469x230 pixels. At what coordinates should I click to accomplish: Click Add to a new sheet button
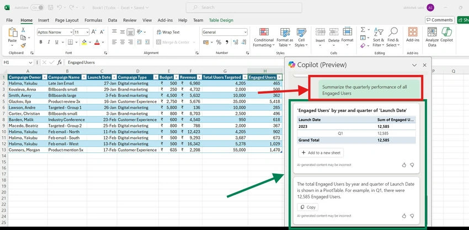tap(321, 153)
